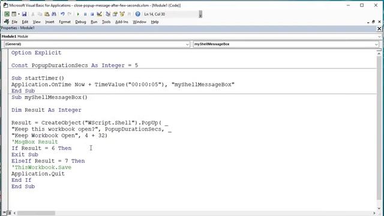
Task: Open the Insert menu
Action: pos(50,22)
